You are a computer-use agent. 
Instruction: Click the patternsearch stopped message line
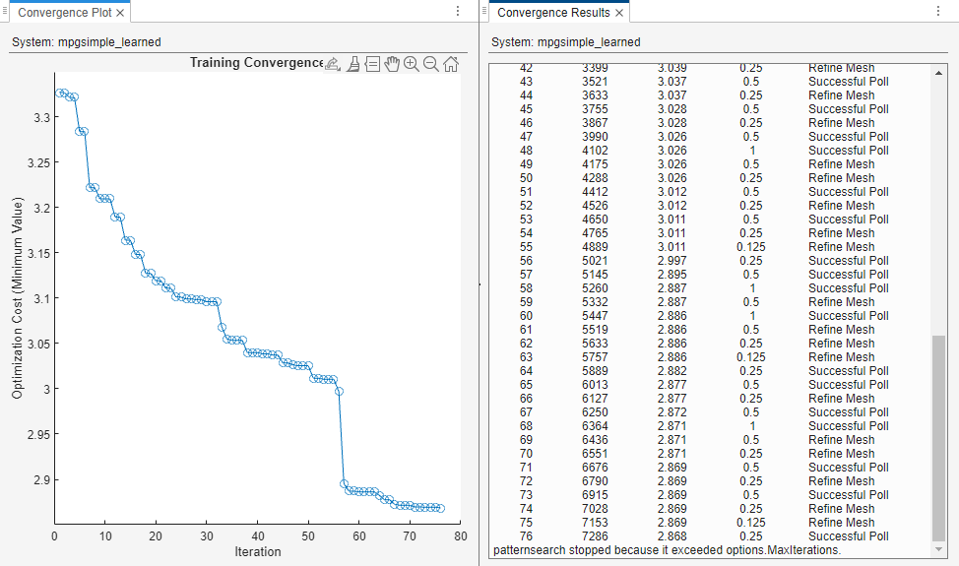[667, 549]
